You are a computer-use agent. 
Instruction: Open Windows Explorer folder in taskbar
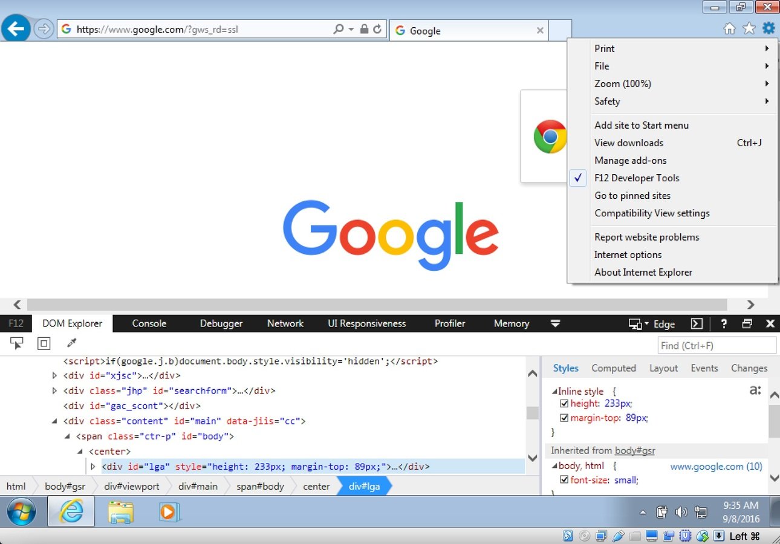(121, 512)
